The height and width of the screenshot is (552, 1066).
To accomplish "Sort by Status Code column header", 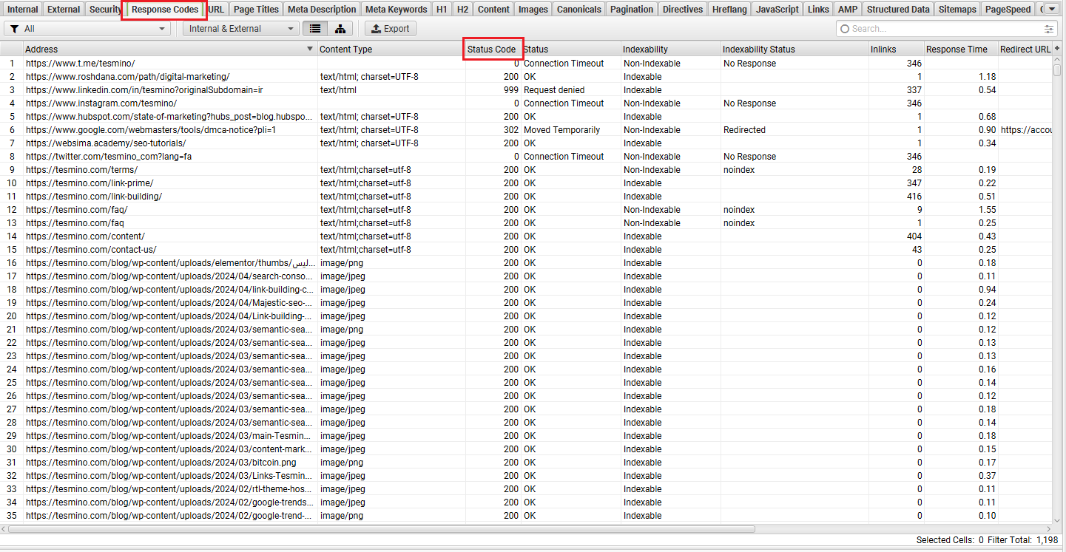I will (x=492, y=49).
